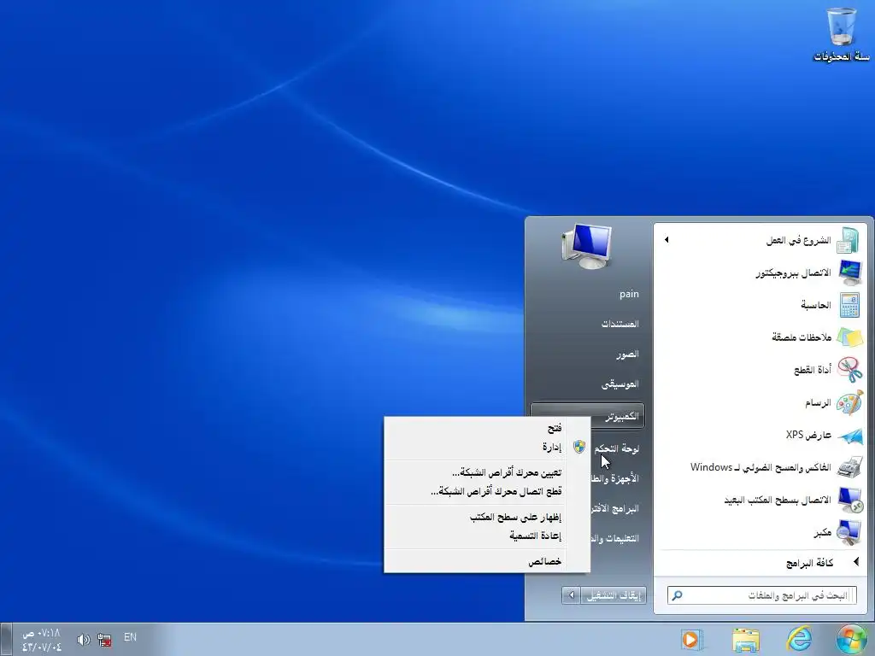The image size is (875, 656).
Task: Click the network status tray icon
Action: [x=104, y=639]
